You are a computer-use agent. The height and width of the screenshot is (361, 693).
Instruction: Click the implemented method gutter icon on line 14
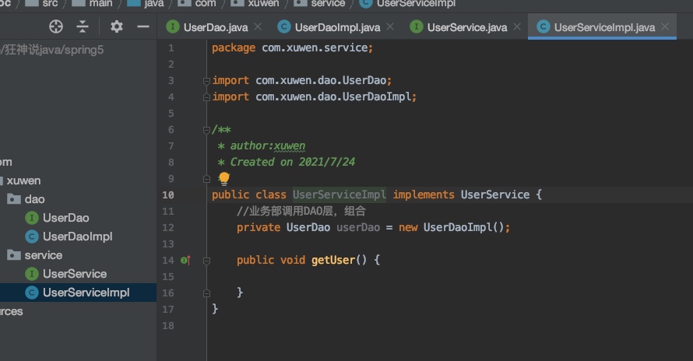tap(185, 260)
